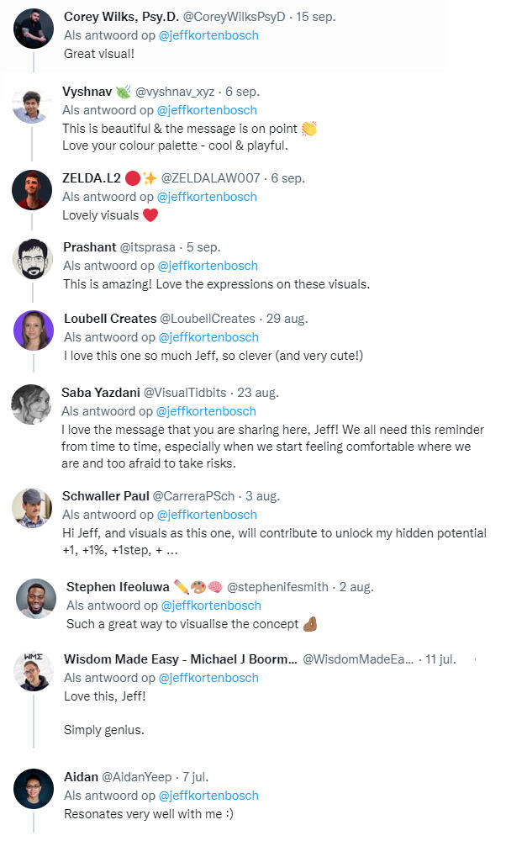Screen dimensions: 506x841
Task: Open Saba Yazdani's profile photo
Action: [x=32, y=405]
